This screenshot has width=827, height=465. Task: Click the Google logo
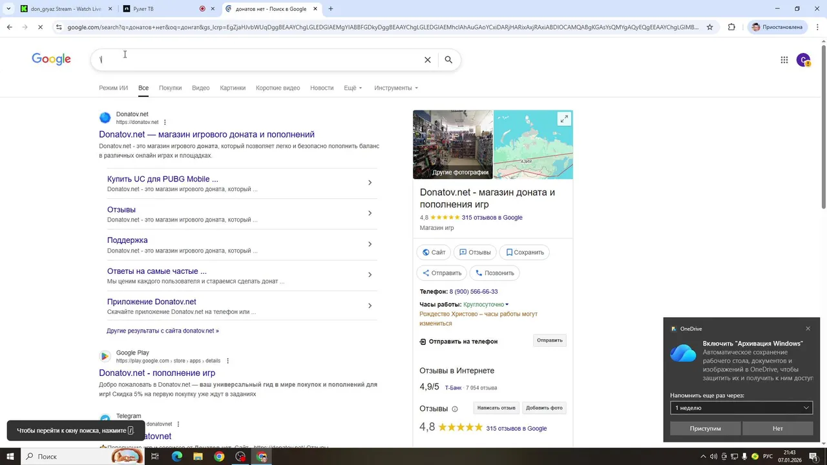click(x=51, y=59)
